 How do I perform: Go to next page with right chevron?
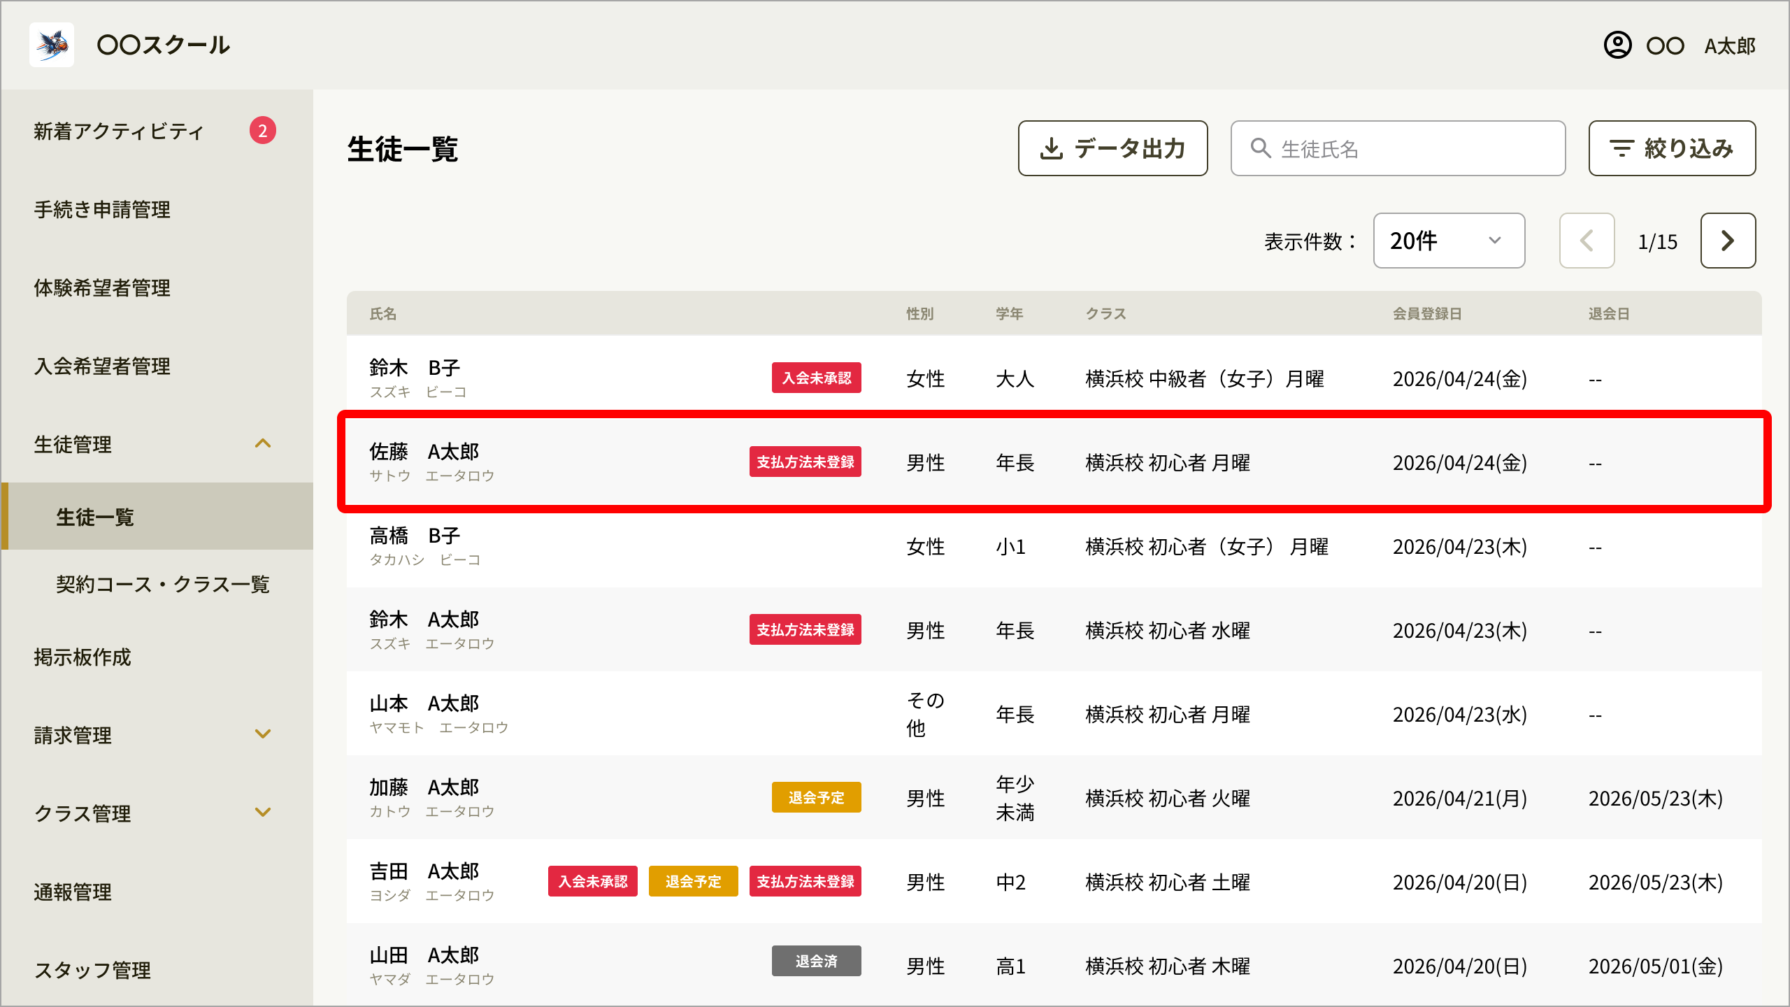coord(1728,241)
